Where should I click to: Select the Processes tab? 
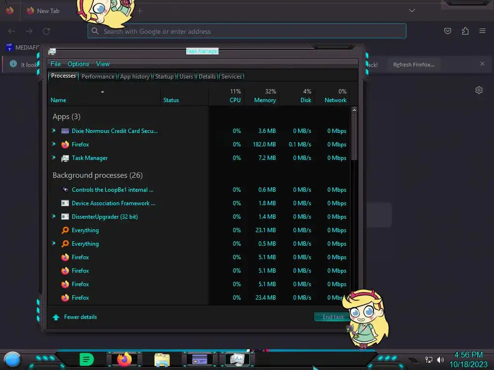tap(63, 76)
